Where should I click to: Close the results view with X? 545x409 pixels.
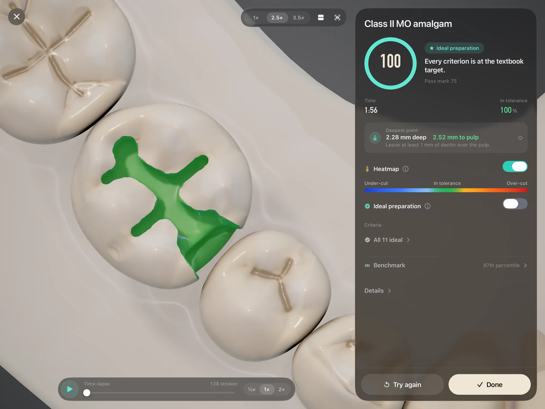coord(17,17)
